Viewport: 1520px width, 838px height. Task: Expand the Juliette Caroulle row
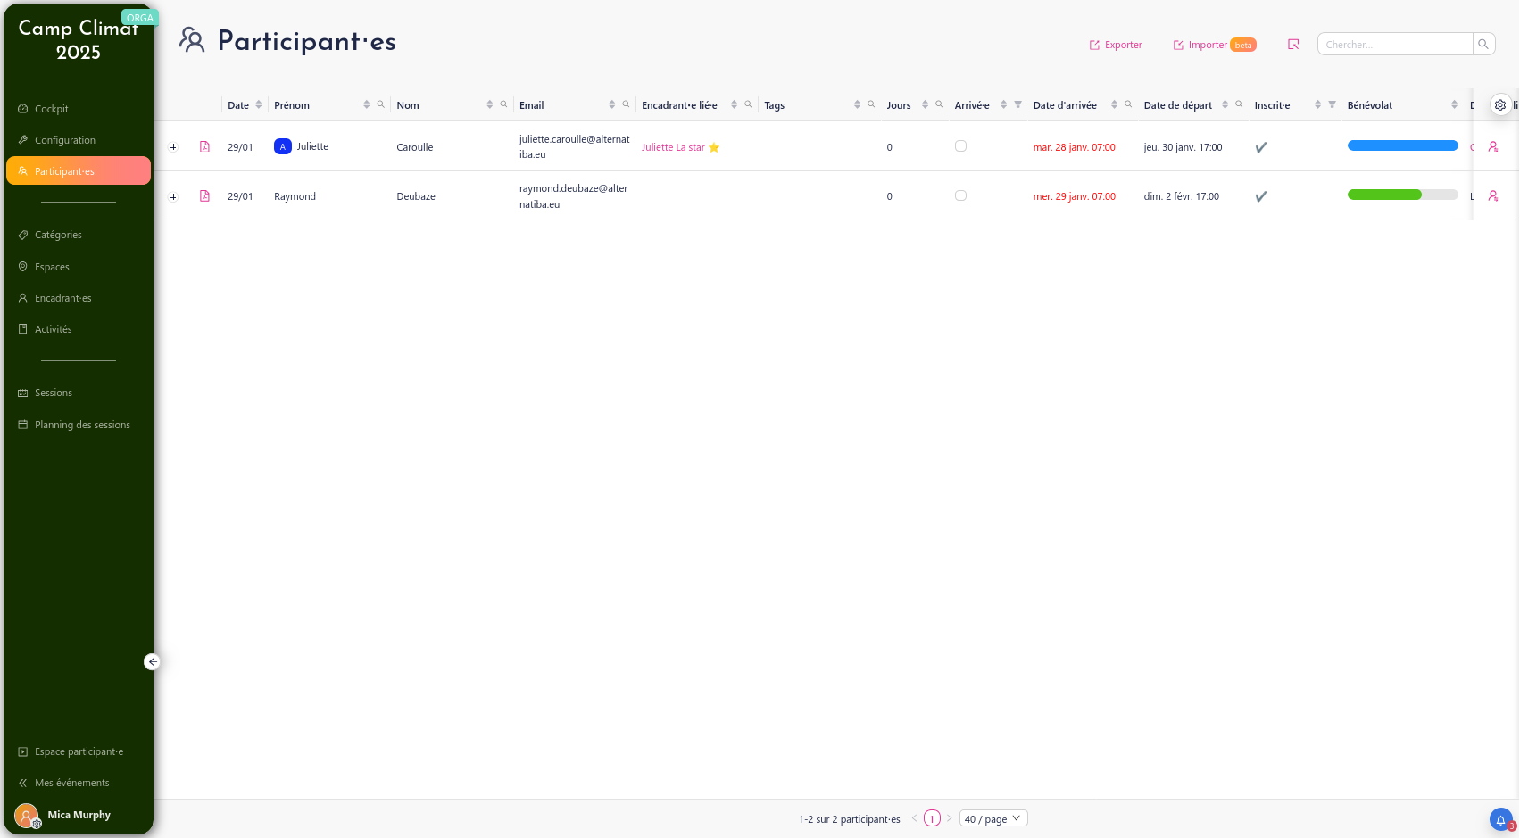[173, 147]
